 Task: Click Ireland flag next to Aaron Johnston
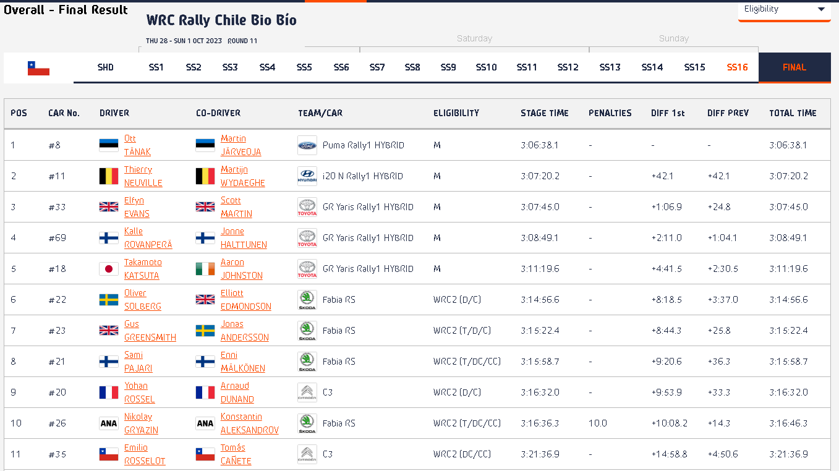point(205,269)
